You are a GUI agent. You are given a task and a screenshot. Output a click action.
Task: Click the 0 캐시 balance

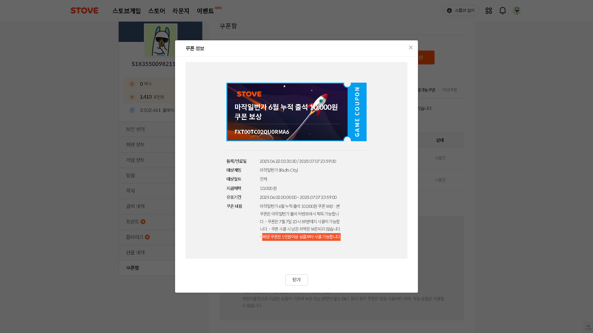pos(146,84)
